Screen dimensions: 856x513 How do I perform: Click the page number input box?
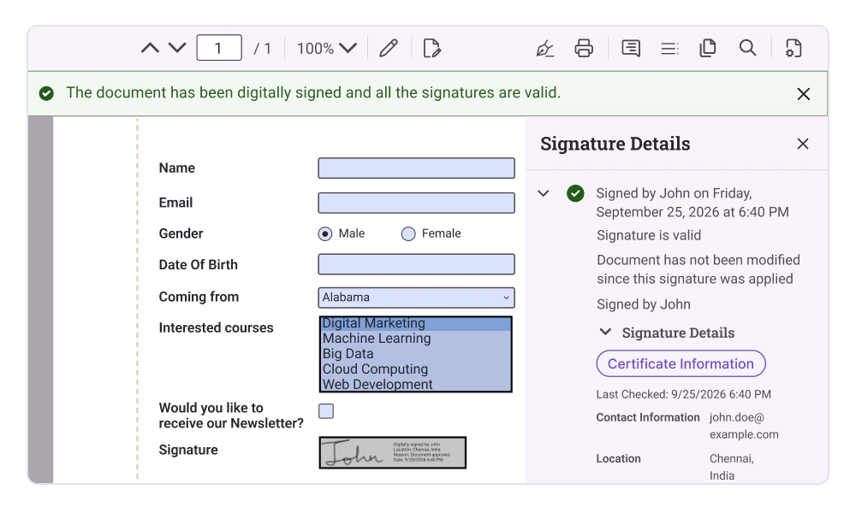(x=219, y=48)
